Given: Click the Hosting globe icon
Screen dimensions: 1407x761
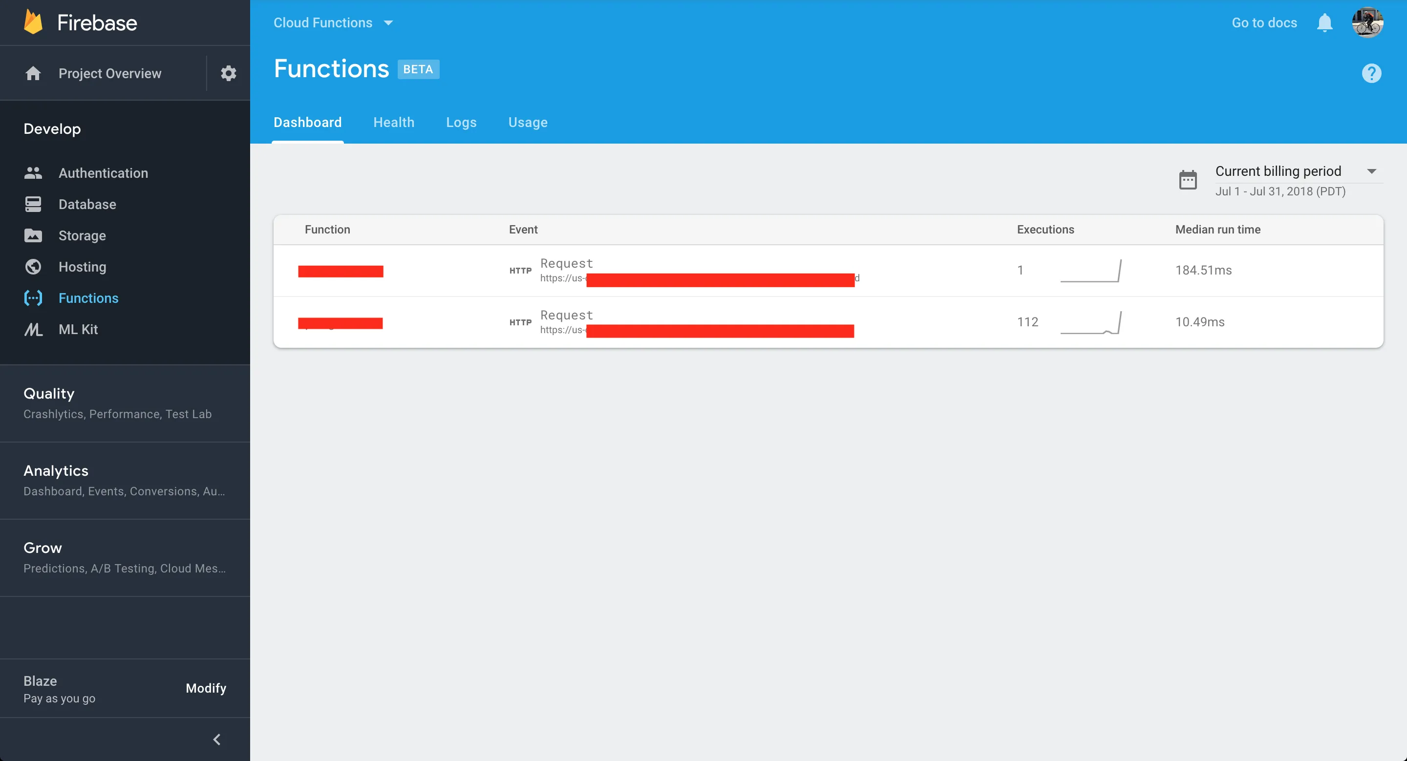Looking at the screenshot, I should [x=33, y=267].
